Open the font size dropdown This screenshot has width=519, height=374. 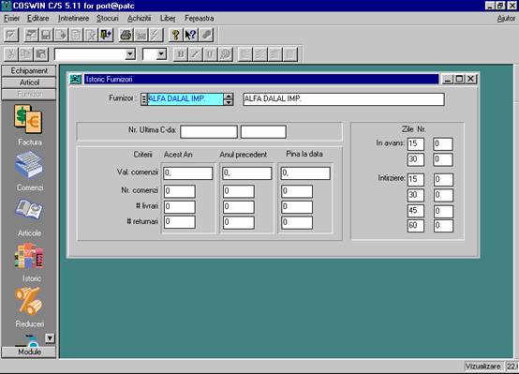coord(161,54)
